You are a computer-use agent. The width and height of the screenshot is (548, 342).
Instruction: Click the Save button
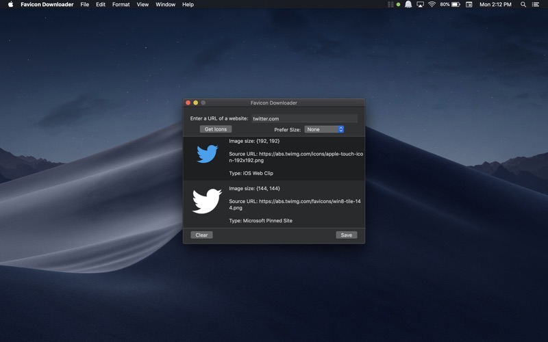pos(347,235)
